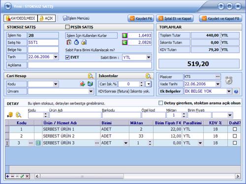Click the green check confirm row icon

pyautogui.click(x=22, y=176)
